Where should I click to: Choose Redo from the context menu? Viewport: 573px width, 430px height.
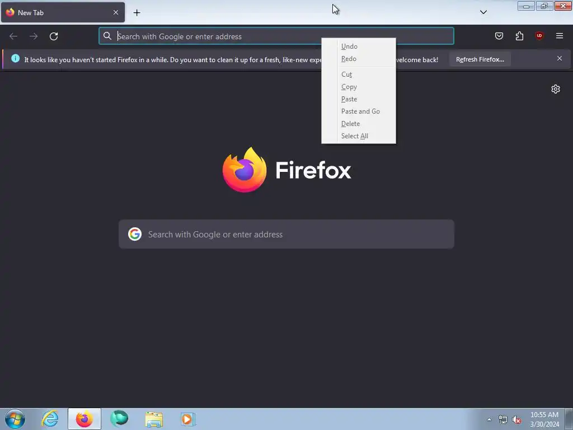[359, 59]
